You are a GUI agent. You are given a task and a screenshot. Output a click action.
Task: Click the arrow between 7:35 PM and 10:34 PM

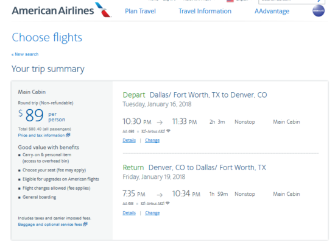(160, 195)
